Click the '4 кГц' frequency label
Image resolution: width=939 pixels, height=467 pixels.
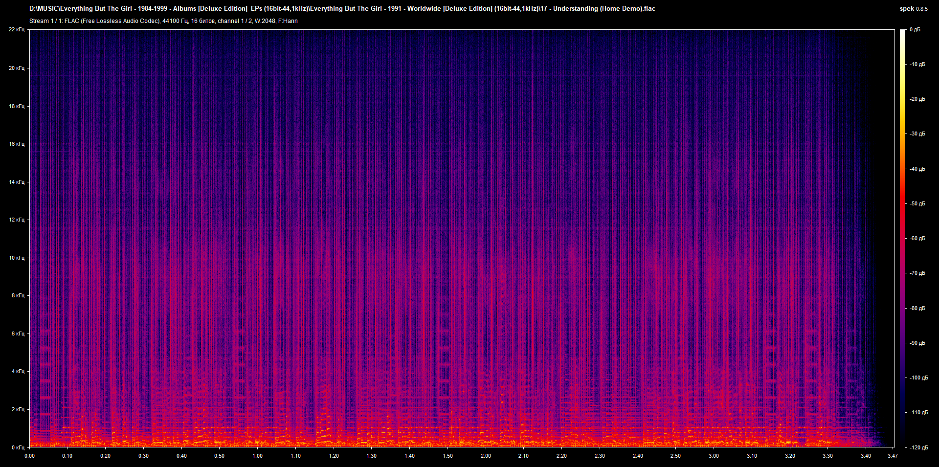pos(18,371)
